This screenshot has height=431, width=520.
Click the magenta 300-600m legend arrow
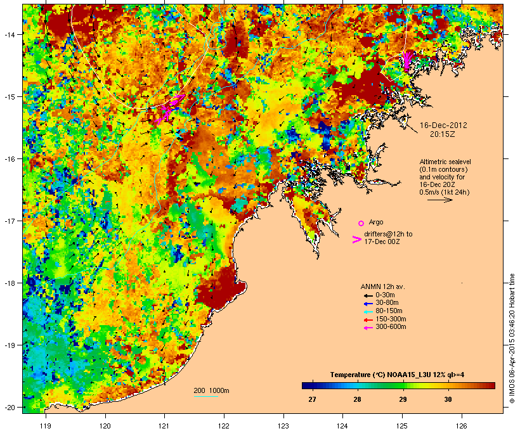pos(368,328)
